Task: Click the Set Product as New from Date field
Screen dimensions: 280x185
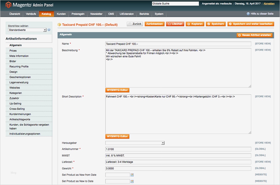Action: pyautogui.click(x=118, y=175)
